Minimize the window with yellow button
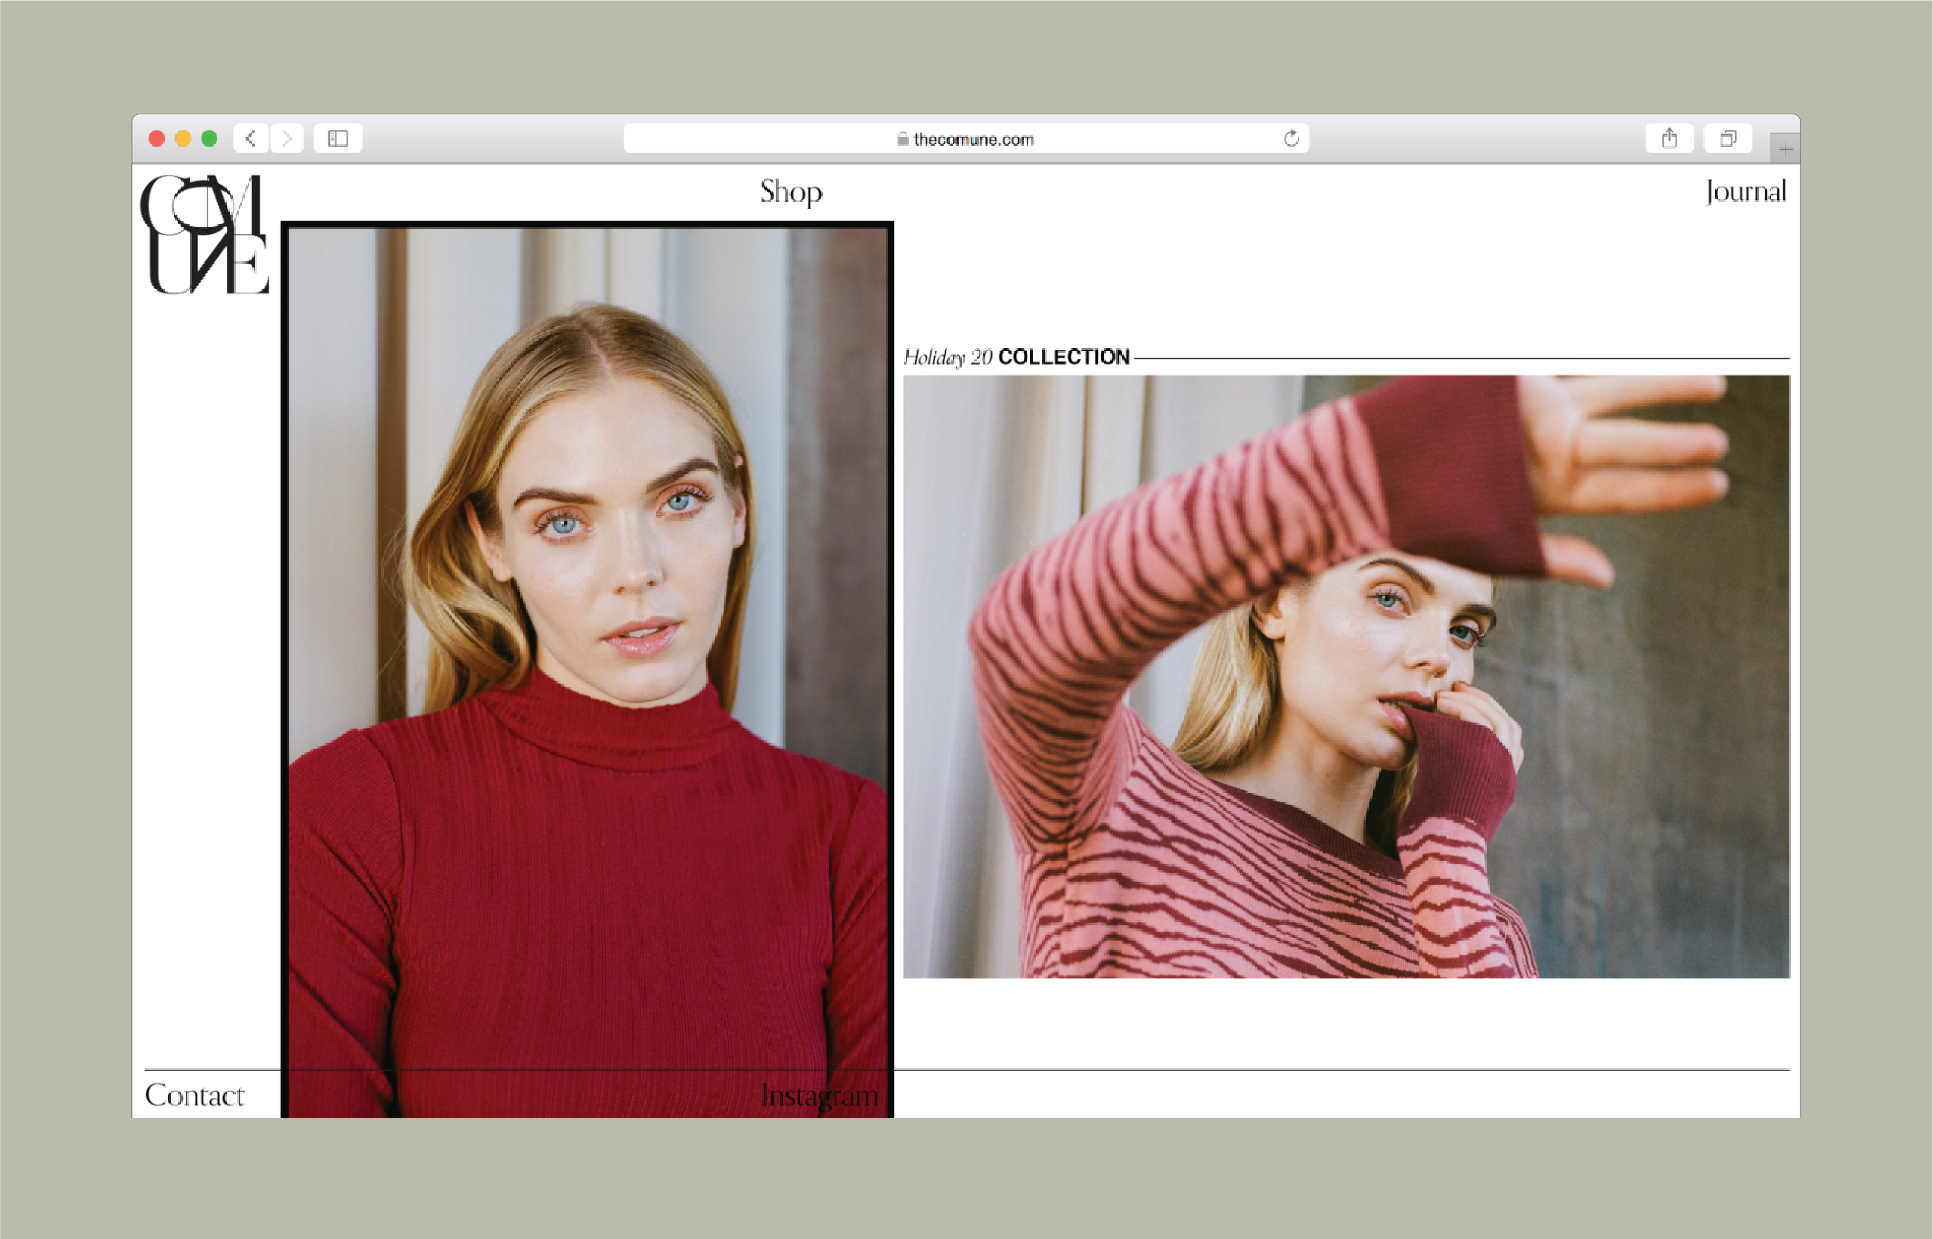This screenshot has height=1239, width=1933. 183,138
